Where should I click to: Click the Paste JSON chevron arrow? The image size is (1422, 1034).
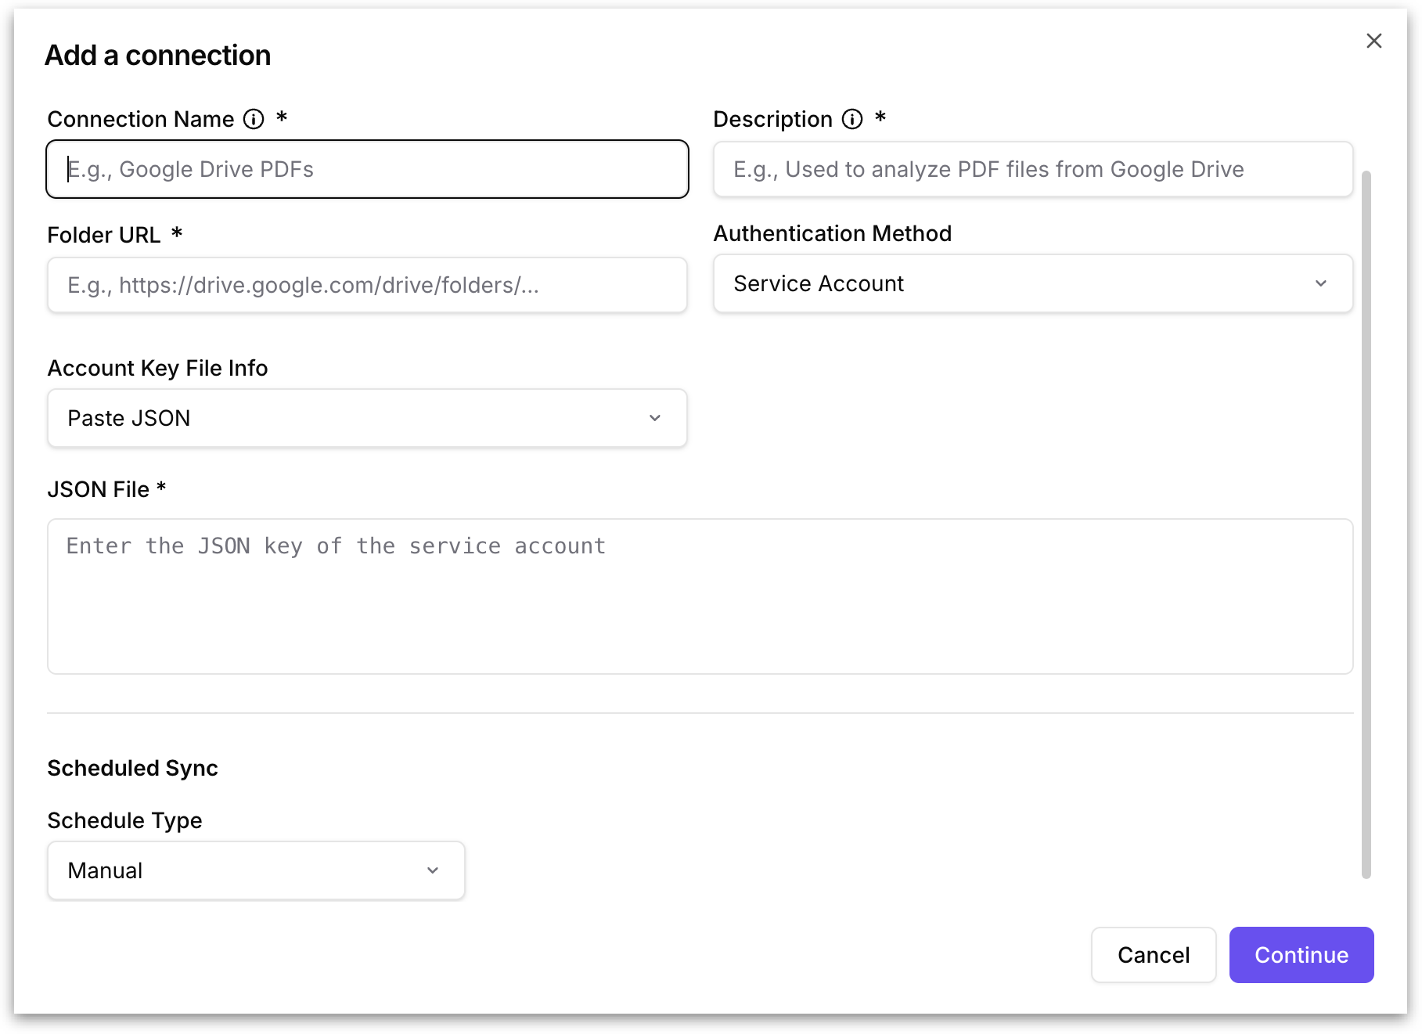655,418
